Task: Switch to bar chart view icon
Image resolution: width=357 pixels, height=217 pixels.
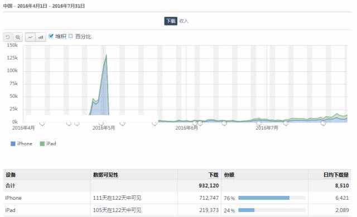Action: [41, 37]
